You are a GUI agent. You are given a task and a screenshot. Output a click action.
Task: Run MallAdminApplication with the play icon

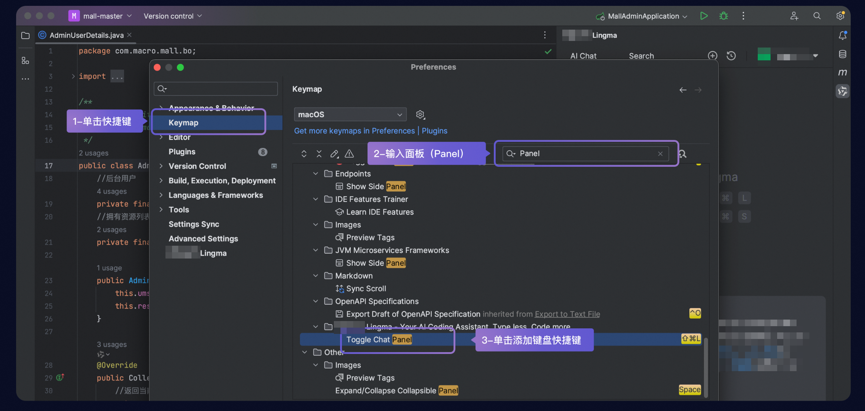point(704,16)
